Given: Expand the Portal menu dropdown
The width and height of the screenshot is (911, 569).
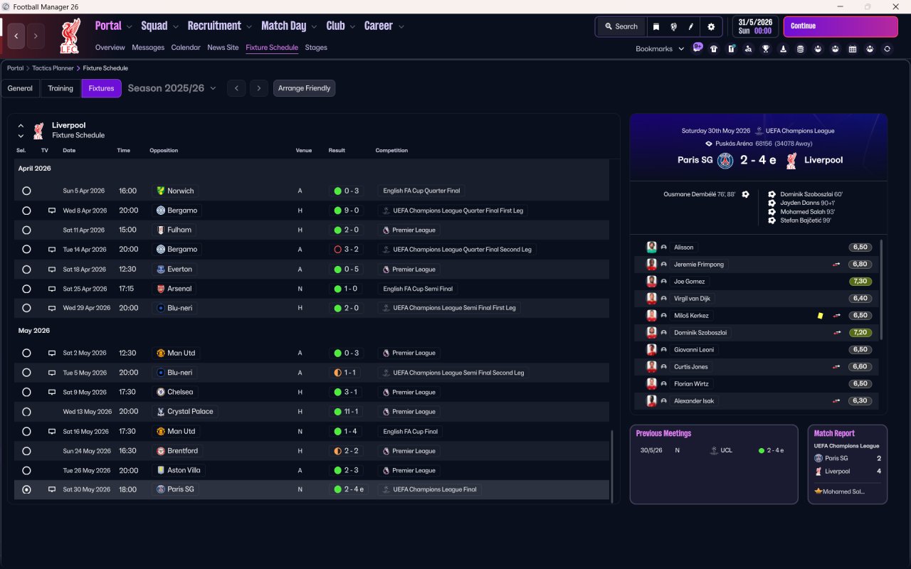Looking at the screenshot, I should (129, 27).
